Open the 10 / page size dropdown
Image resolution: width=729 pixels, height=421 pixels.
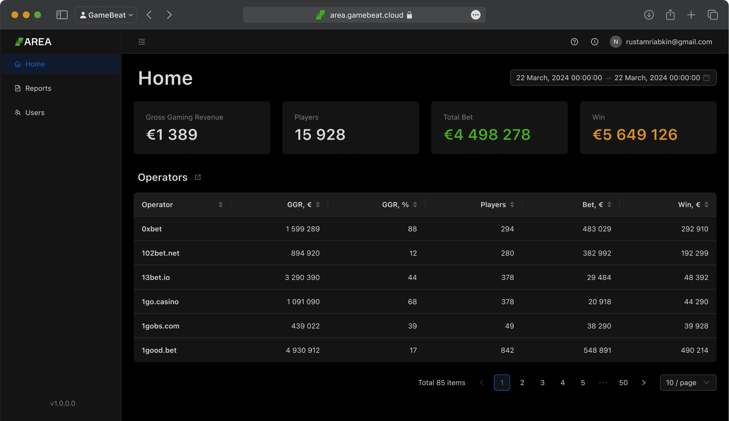(688, 383)
